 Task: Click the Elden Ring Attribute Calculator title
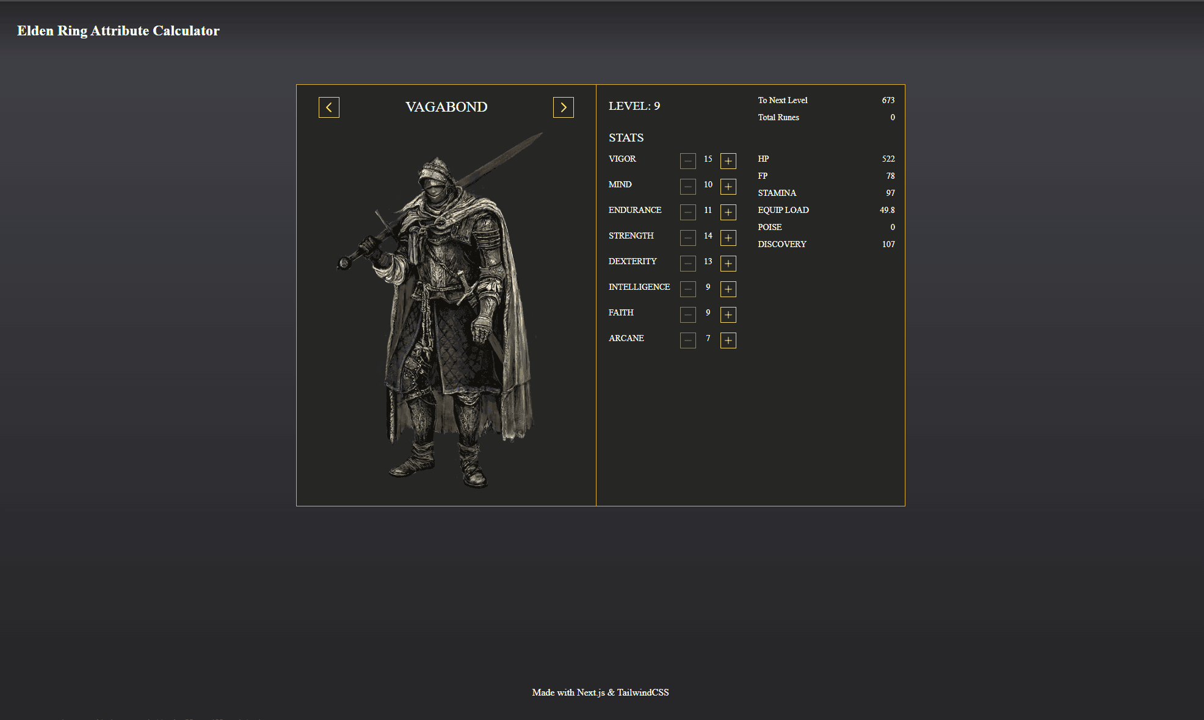coord(118,31)
